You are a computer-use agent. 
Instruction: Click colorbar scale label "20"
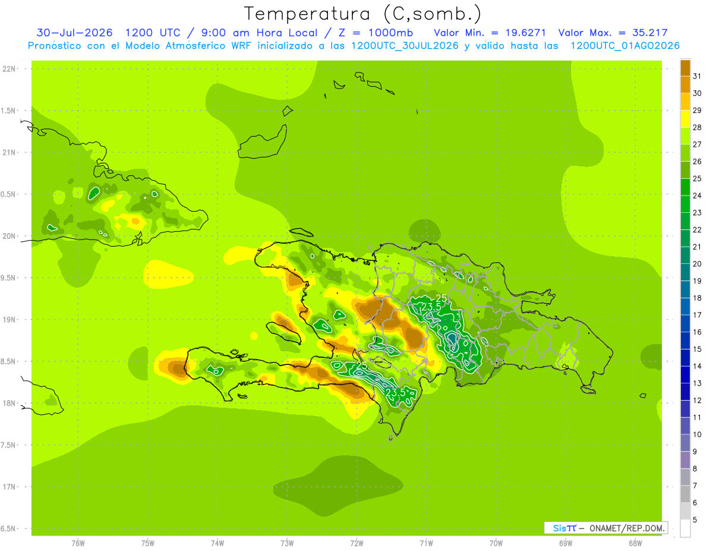(x=697, y=264)
